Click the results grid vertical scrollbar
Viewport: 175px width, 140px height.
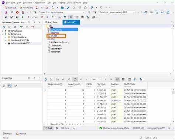[x=174, y=106]
